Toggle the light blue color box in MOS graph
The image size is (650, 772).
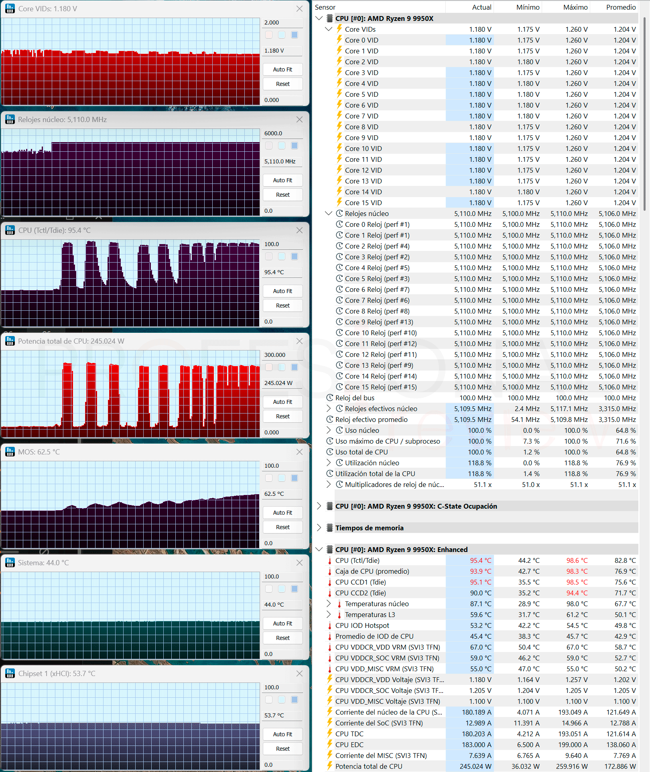(x=282, y=478)
